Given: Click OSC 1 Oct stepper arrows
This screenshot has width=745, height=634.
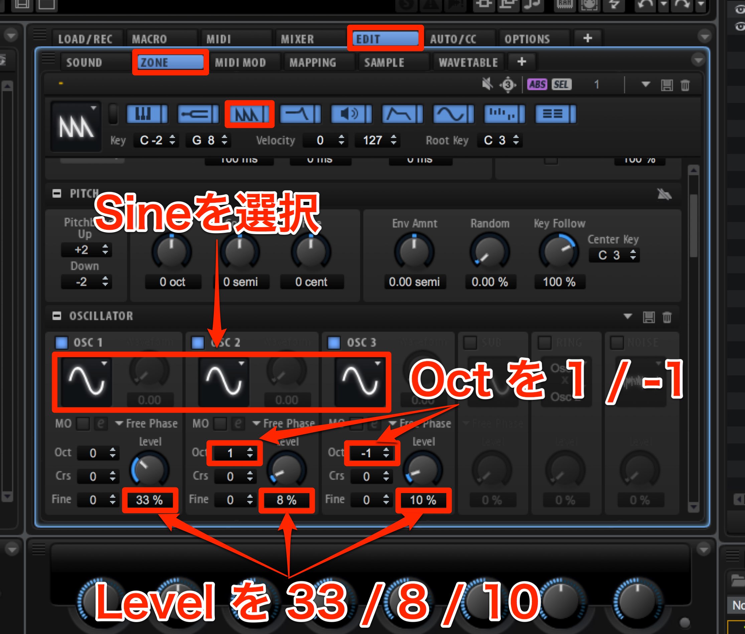Looking at the screenshot, I should point(113,453).
